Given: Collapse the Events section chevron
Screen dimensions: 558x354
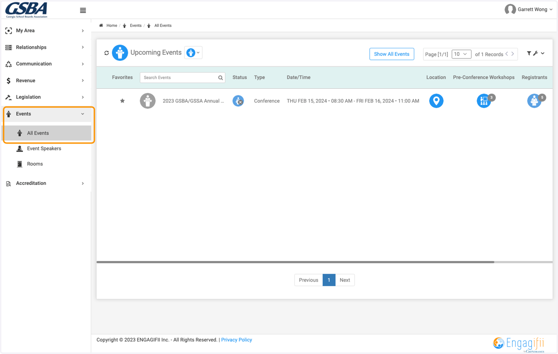Looking at the screenshot, I should [83, 114].
